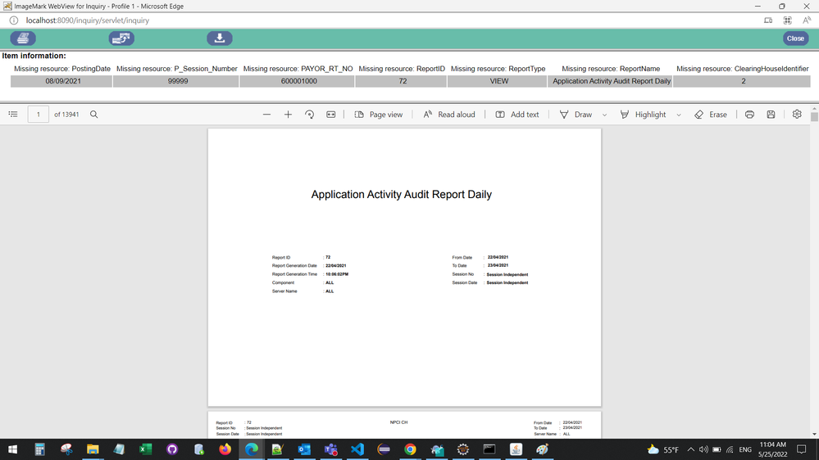Click the site information icon in address bar

14,20
